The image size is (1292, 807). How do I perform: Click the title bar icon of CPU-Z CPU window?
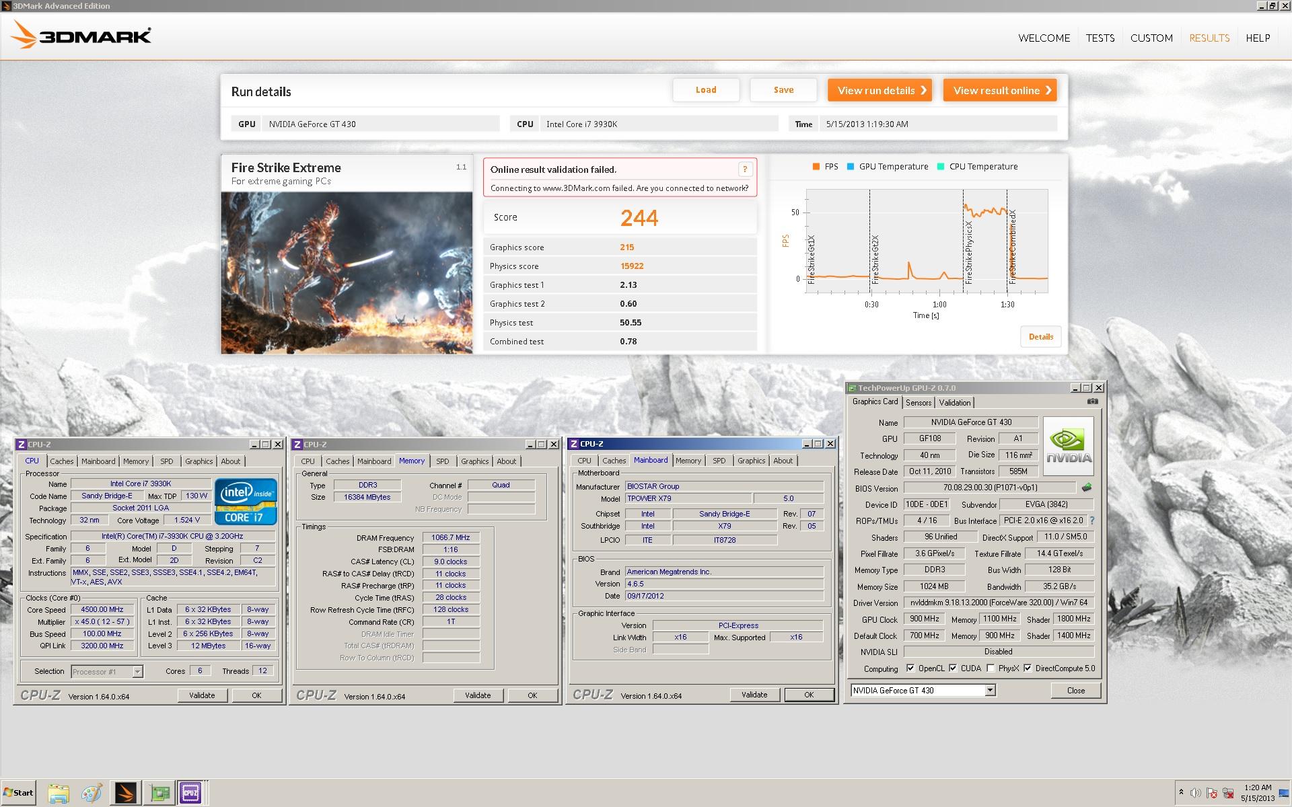22,445
